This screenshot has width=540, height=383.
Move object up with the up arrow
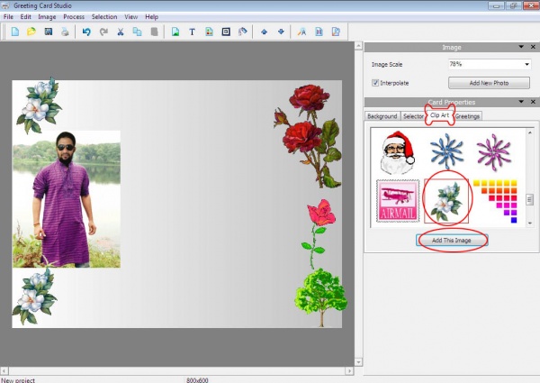[x=264, y=32]
